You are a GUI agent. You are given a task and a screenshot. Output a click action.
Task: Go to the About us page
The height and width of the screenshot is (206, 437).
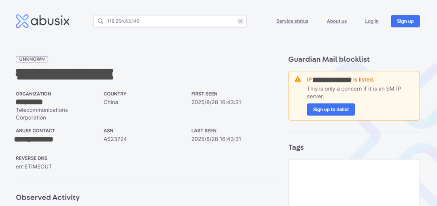337,21
